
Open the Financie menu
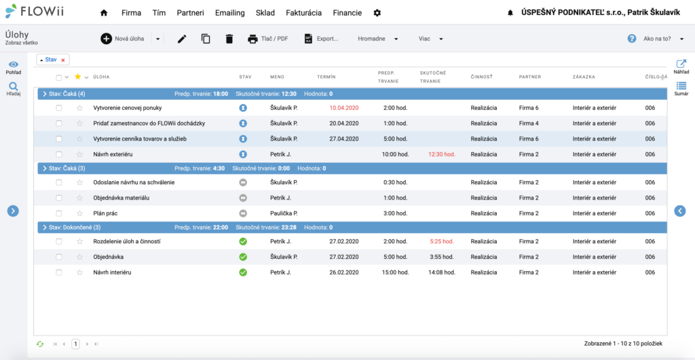347,13
